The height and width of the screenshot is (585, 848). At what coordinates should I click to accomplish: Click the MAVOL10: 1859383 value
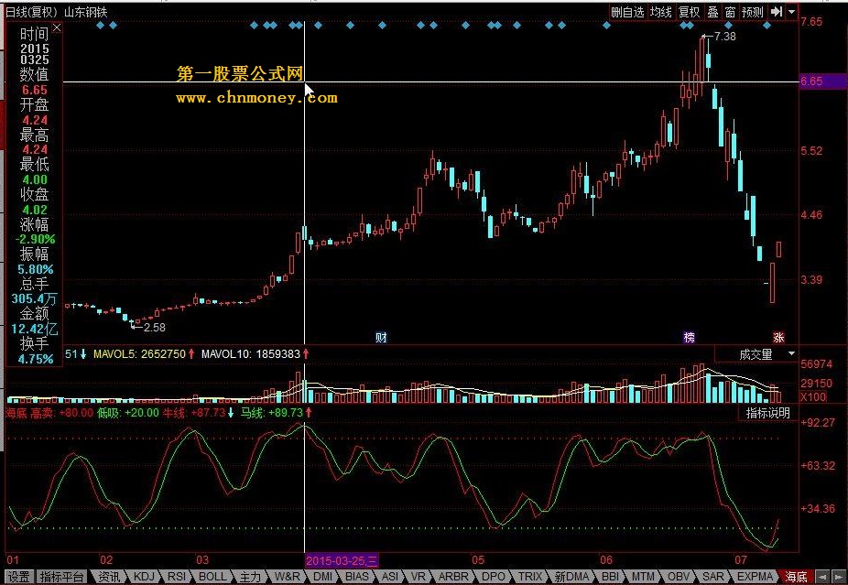click(x=250, y=354)
